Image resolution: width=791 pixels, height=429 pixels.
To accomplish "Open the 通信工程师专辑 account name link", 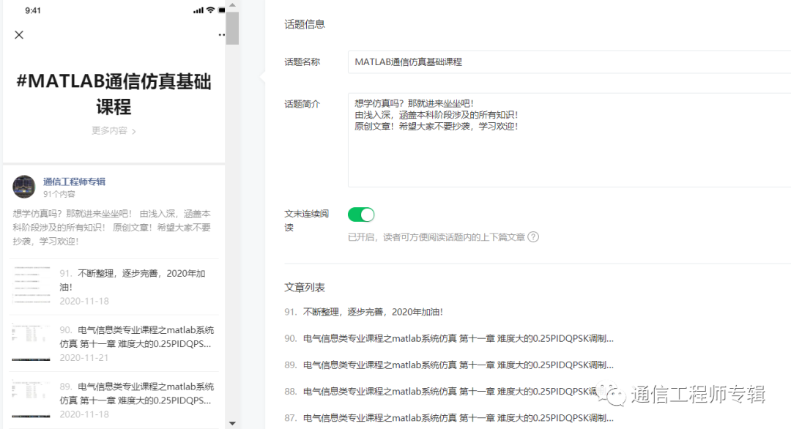I will tap(74, 182).
